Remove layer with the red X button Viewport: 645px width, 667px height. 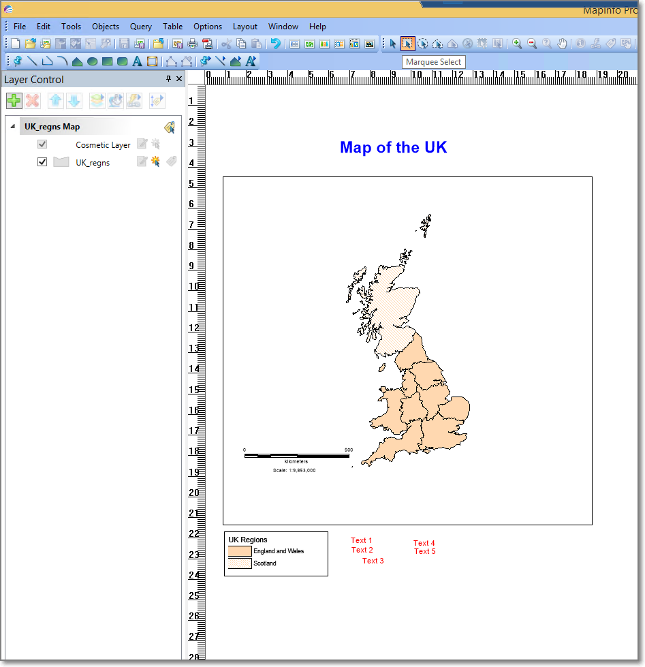(x=32, y=101)
